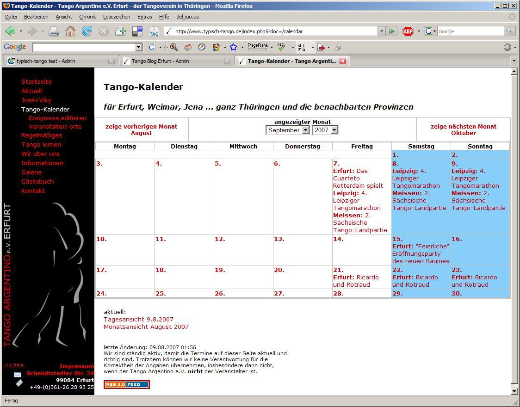
Task: Click the printer icon in the toolbar
Action: (54, 31)
